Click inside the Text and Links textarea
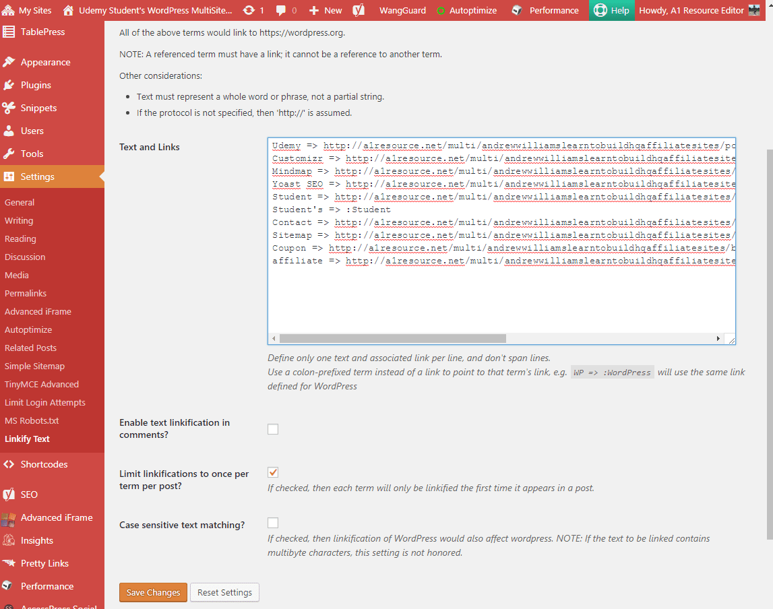Image resolution: width=773 pixels, height=609 pixels. (x=499, y=296)
